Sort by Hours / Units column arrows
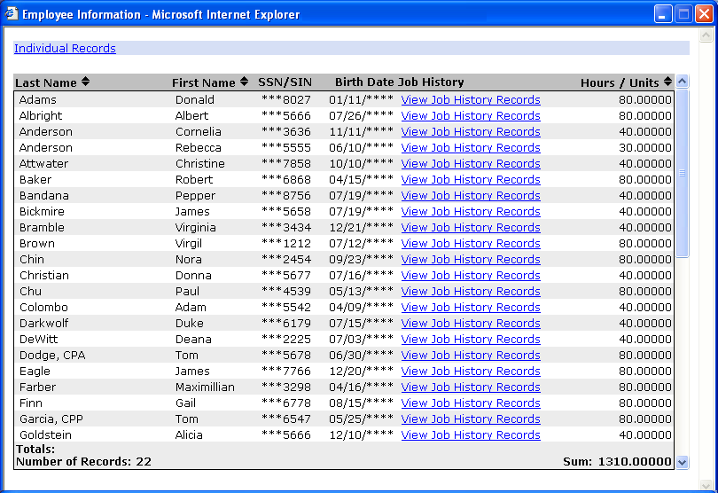The width and height of the screenshot is (718, 493). pos(668,82)
